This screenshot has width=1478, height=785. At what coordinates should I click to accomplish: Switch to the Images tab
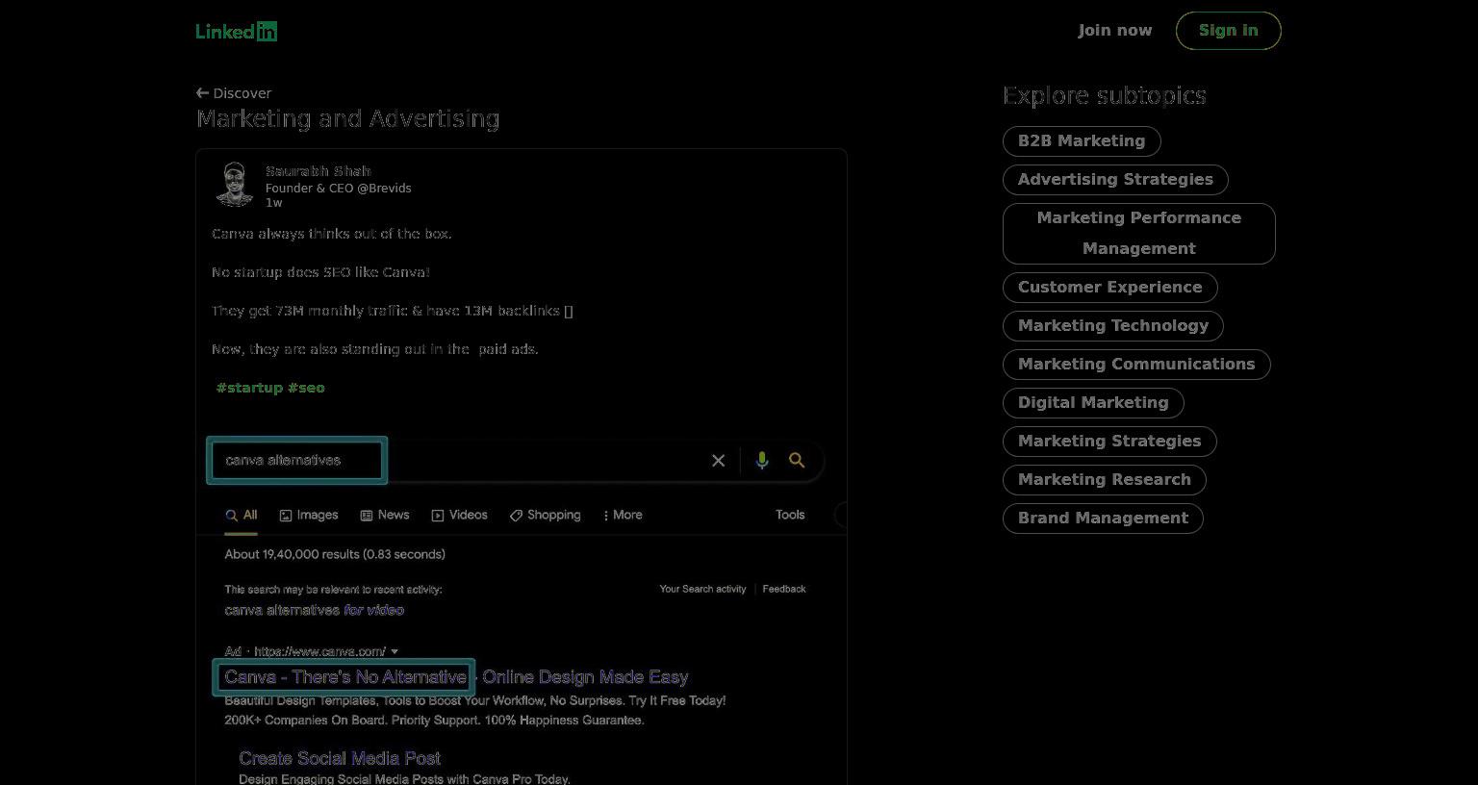[x=309, y=516]
